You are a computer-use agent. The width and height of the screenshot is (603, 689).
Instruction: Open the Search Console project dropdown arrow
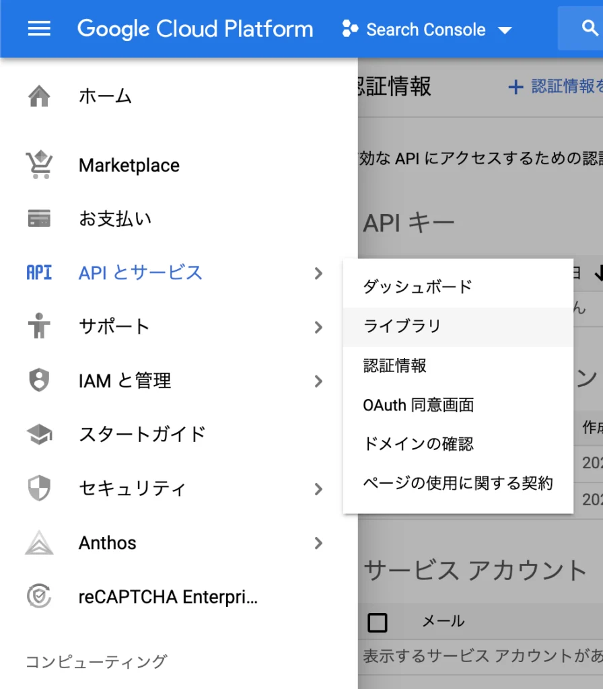505,30
